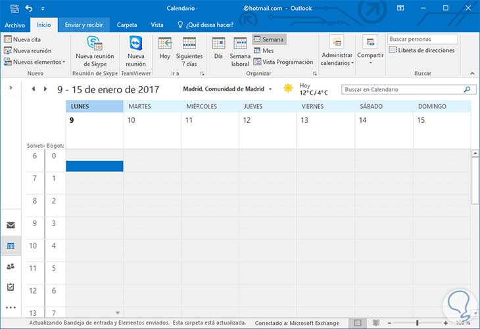Expand the folder pane arrow
Image resolution: width=480 pixels, height=329 pixels.
(x=11, y=88)
